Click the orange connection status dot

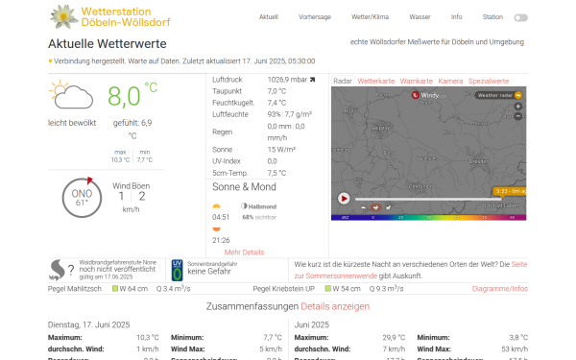tap(50, 61)
